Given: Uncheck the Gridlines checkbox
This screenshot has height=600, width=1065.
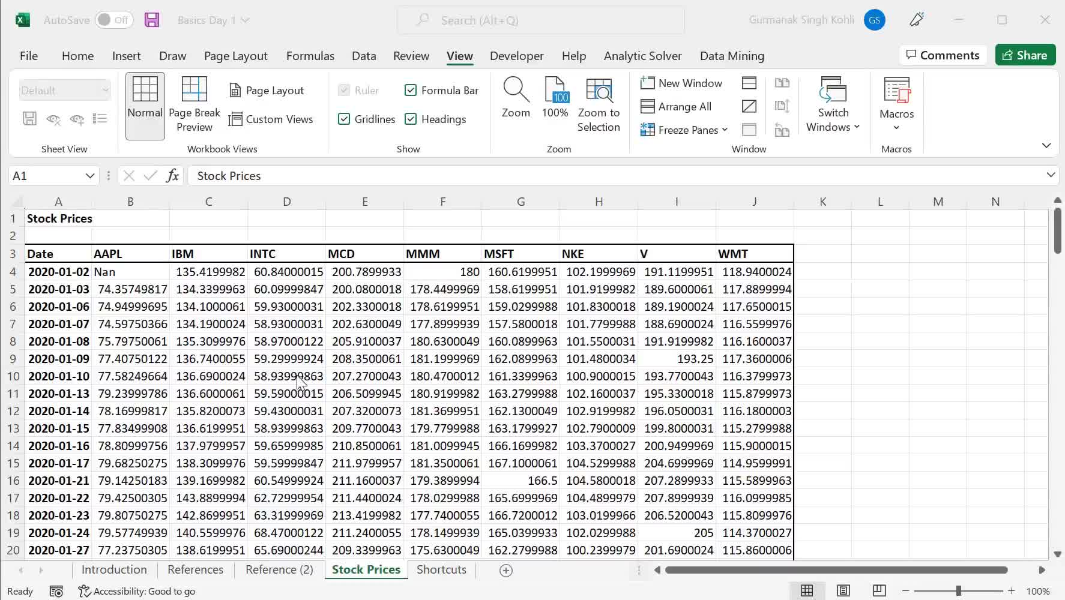Looking at the screenshot, I should click(x=344, y=119).
